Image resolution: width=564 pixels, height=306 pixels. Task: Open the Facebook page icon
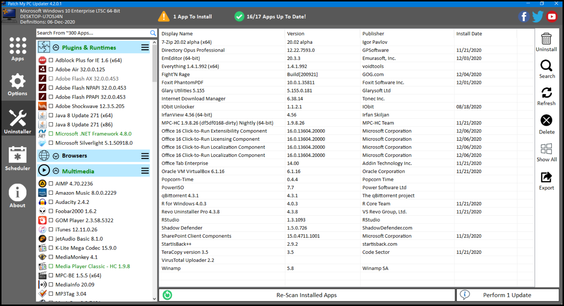[x=523, y=16]
